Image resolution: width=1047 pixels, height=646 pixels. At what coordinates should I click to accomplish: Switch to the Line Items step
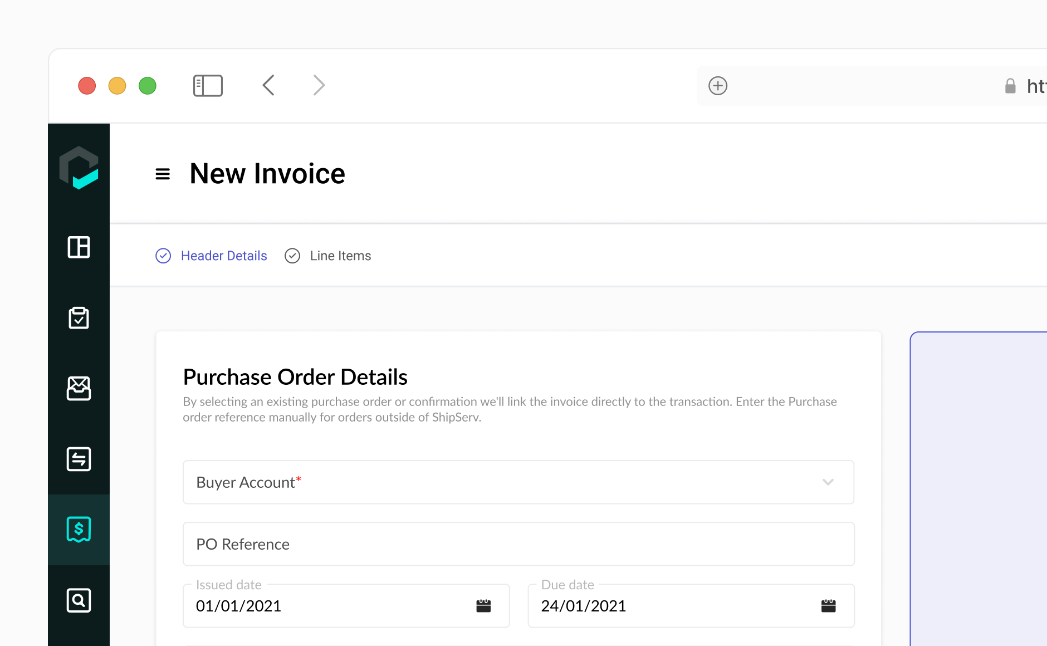click(x=340, y=256)
